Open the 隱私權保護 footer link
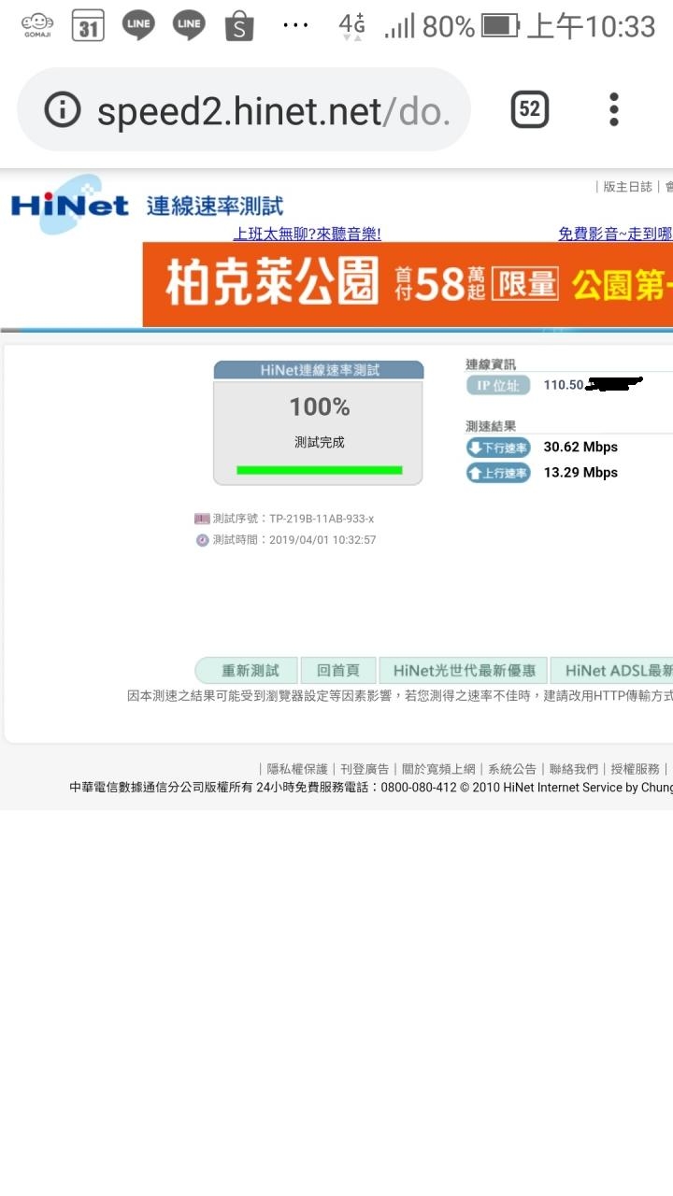This screenshot has width=673, height=1196. coord(297,769)
